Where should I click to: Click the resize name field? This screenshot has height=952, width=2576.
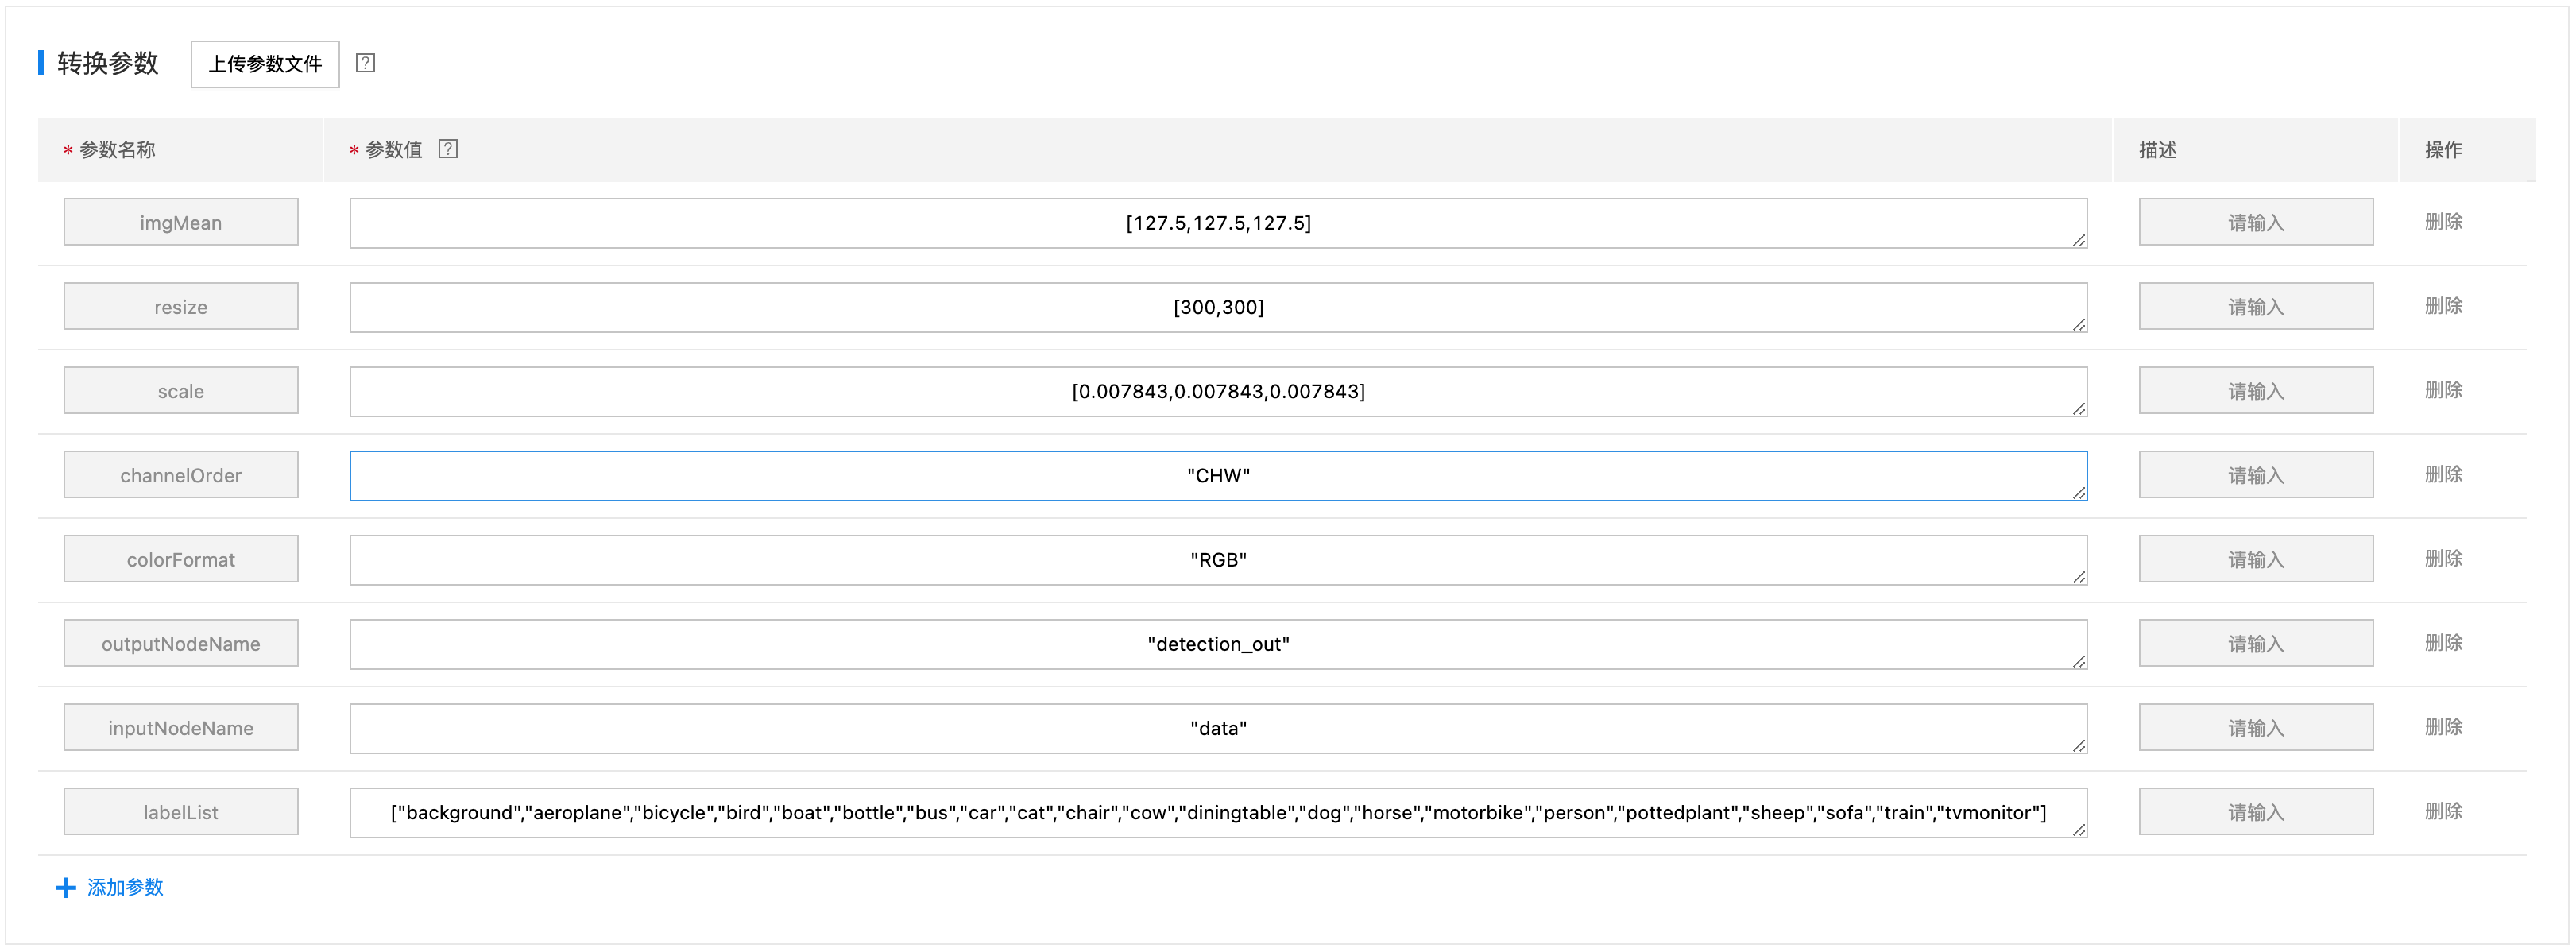(x=181, y=306)
